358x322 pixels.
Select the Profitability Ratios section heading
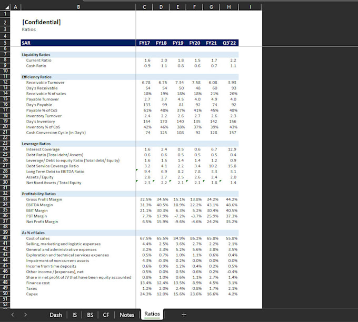pos(39,194)
